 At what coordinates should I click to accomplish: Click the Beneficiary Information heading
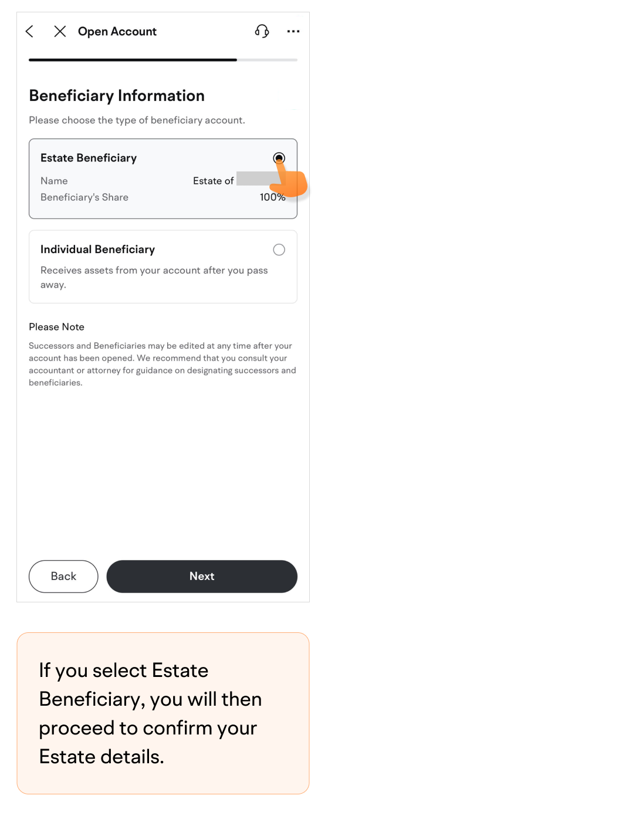(117, 96)
